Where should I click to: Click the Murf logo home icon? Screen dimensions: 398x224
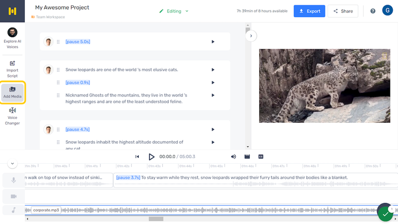click(12, 11)
